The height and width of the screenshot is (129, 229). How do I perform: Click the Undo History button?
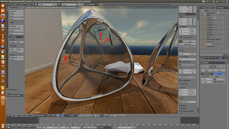17,52
